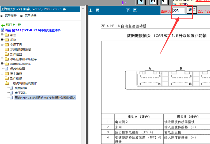Click the 保养和修理 document icon
The height and width of the screenshot is (144, 210).
click(6, 69)
